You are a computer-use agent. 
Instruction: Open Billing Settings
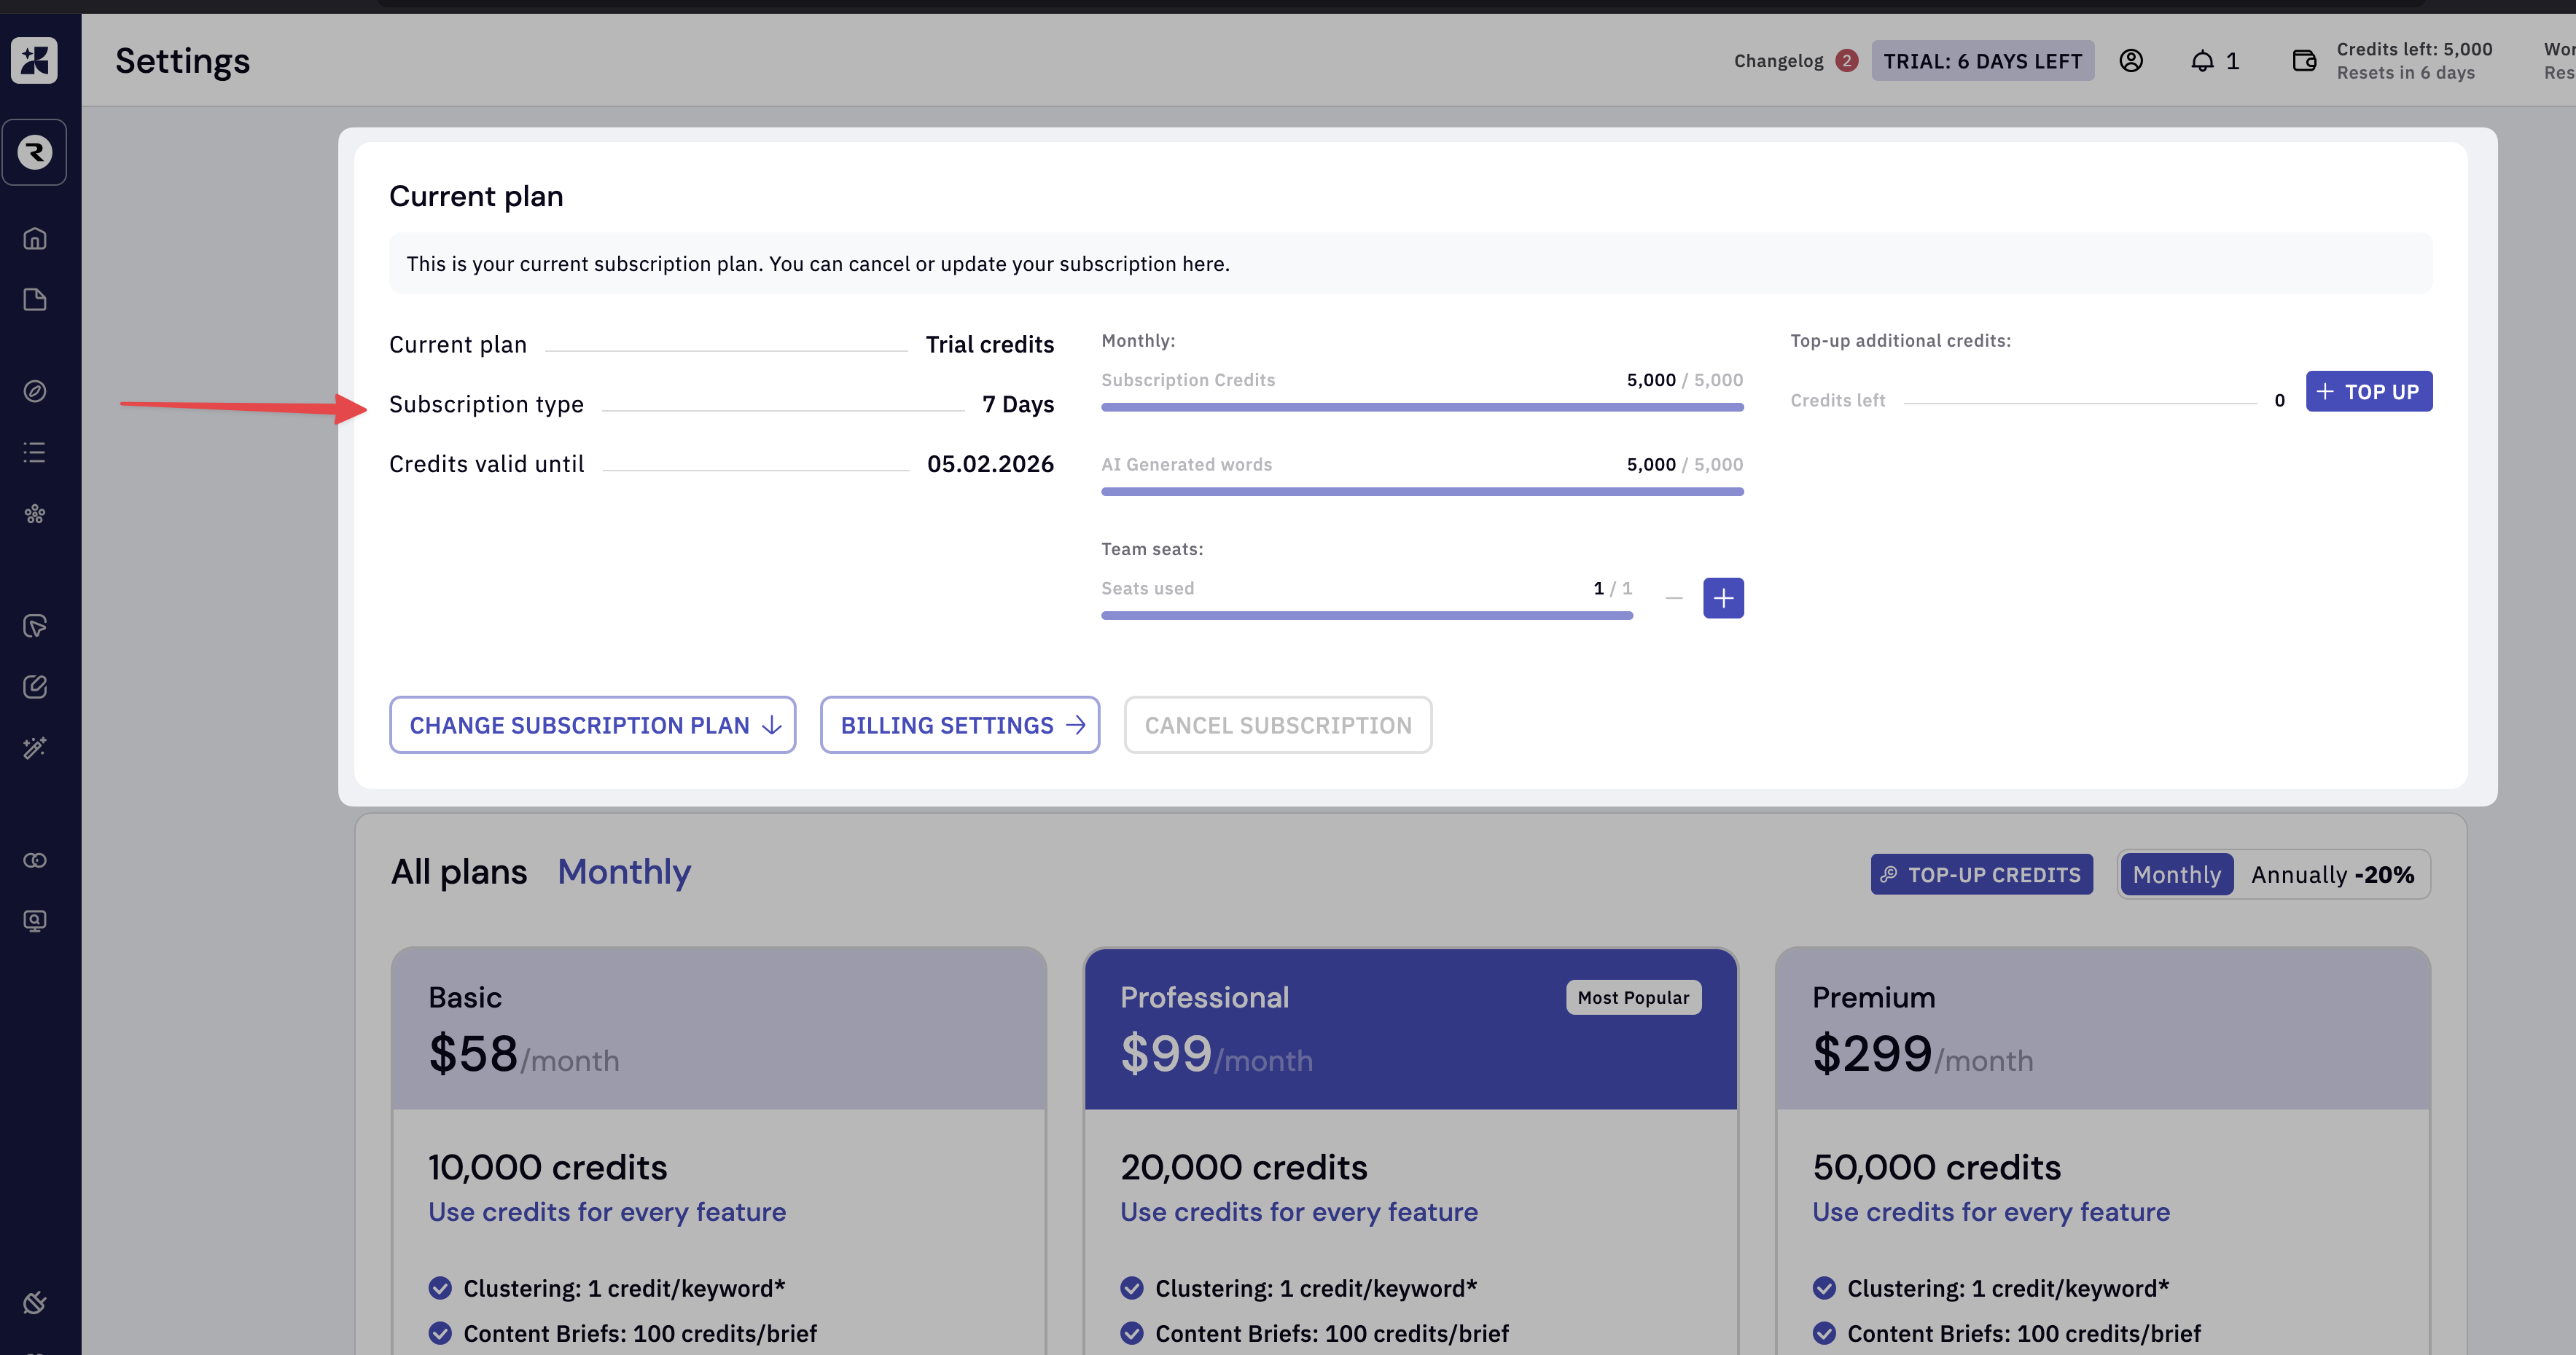click(x=960, y=726)
